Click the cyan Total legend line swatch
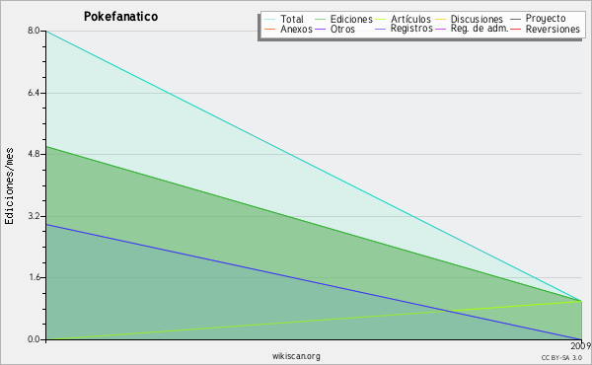Screen dimensions: 592x365 pyautogui.click(x=270, y=20)
